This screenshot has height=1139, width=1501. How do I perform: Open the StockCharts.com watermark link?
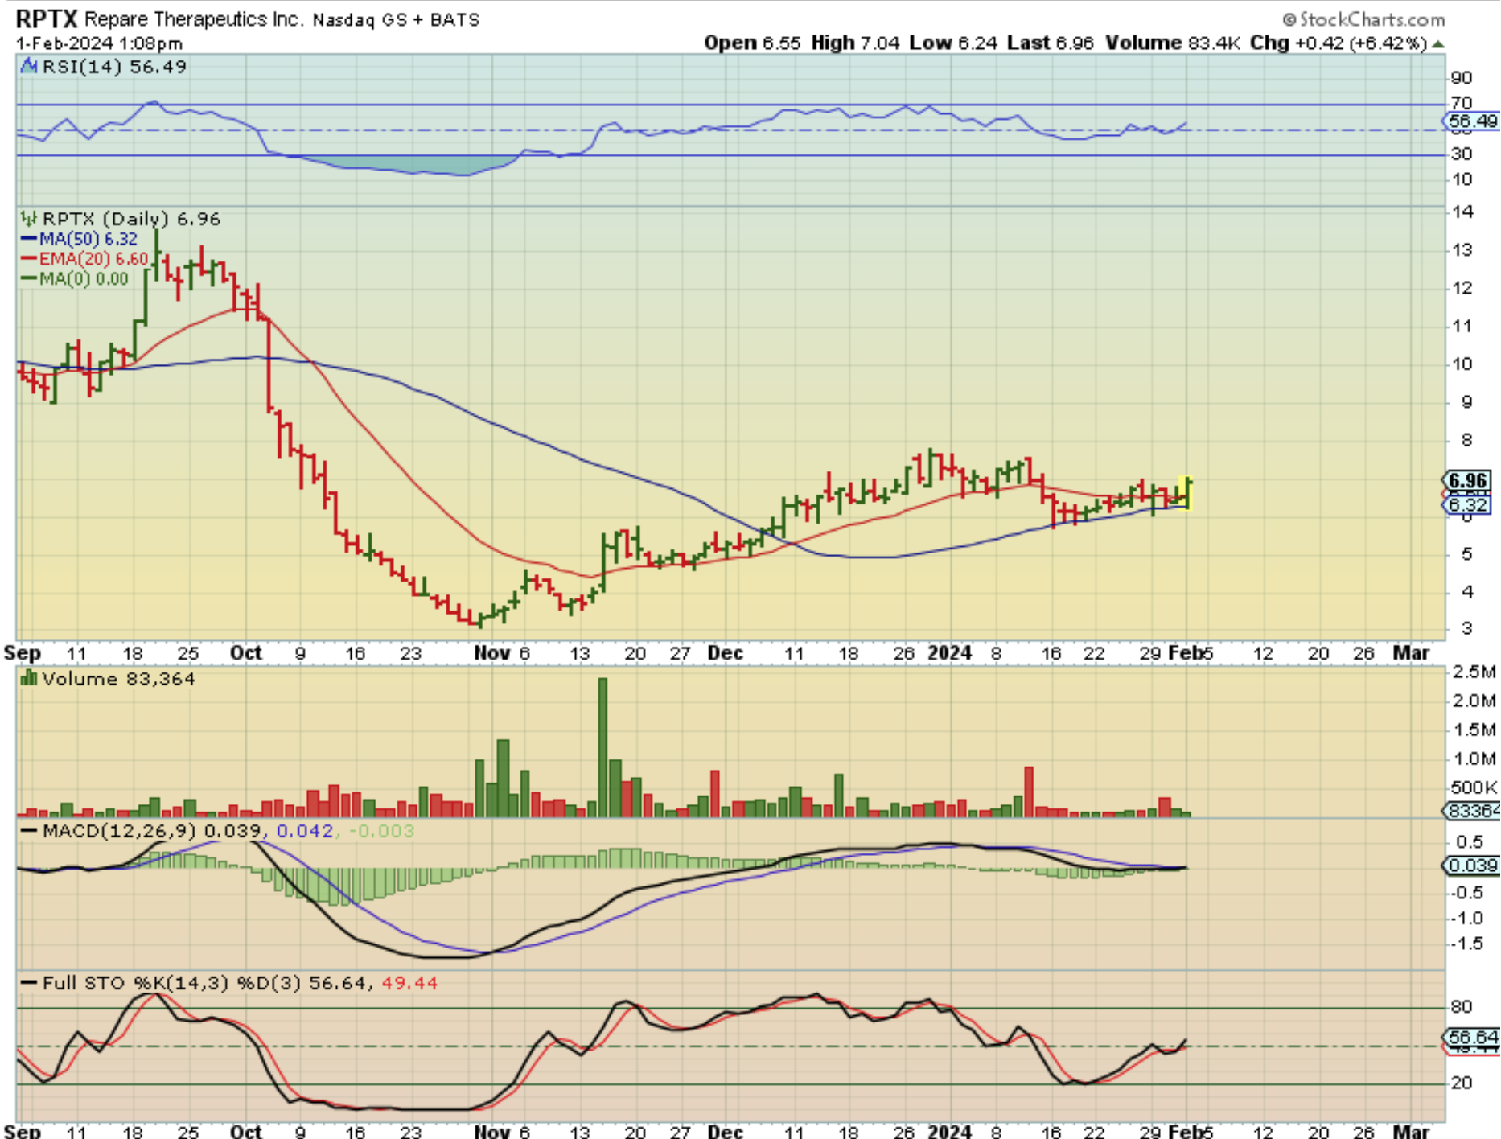(x=1363, y=19)
